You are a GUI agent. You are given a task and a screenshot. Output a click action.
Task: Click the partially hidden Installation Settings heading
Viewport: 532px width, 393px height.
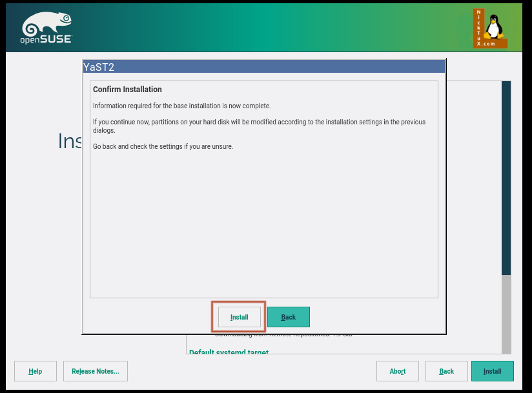(x=70, y=141)
